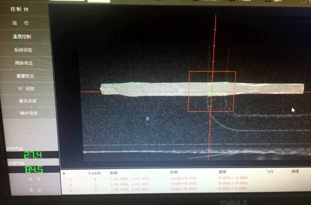The image size is (311, 205).
Task: Open 通讯设定 communication settings
Action: pos(27,100)
